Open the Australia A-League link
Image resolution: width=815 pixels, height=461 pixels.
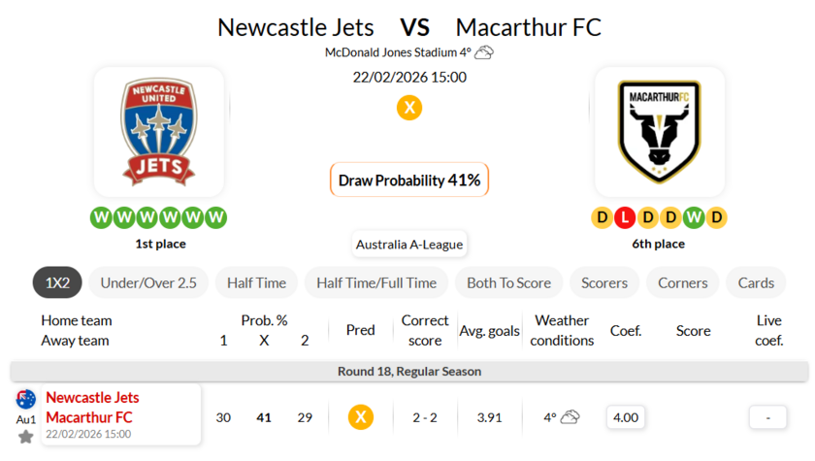pos(408,245)
